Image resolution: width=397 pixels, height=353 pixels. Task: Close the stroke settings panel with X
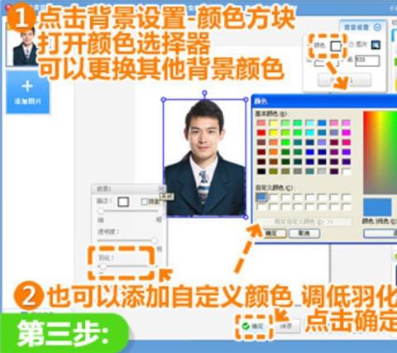pos(161,188)
